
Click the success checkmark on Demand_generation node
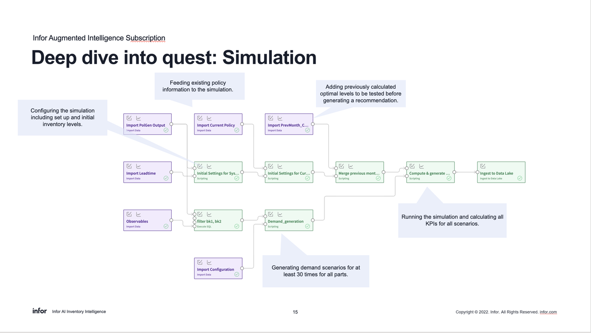pyautogui.click(x=308, y=226)
